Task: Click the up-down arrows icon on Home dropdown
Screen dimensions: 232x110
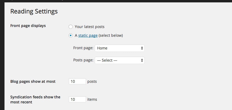Action: (142, 48)
